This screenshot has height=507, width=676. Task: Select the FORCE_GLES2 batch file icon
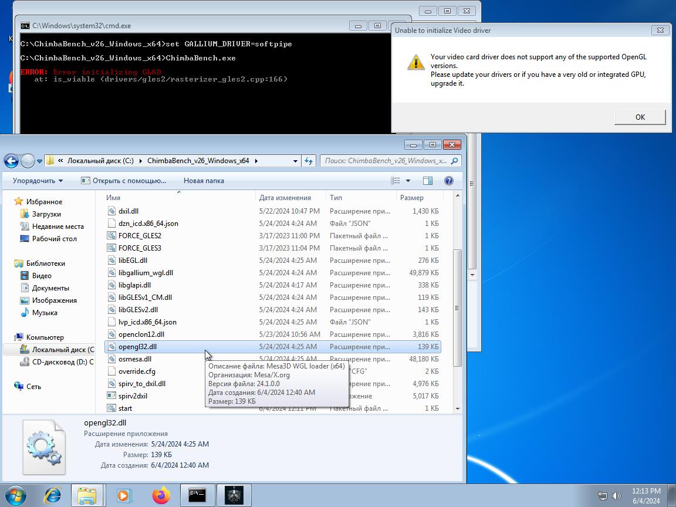point(111,236)
